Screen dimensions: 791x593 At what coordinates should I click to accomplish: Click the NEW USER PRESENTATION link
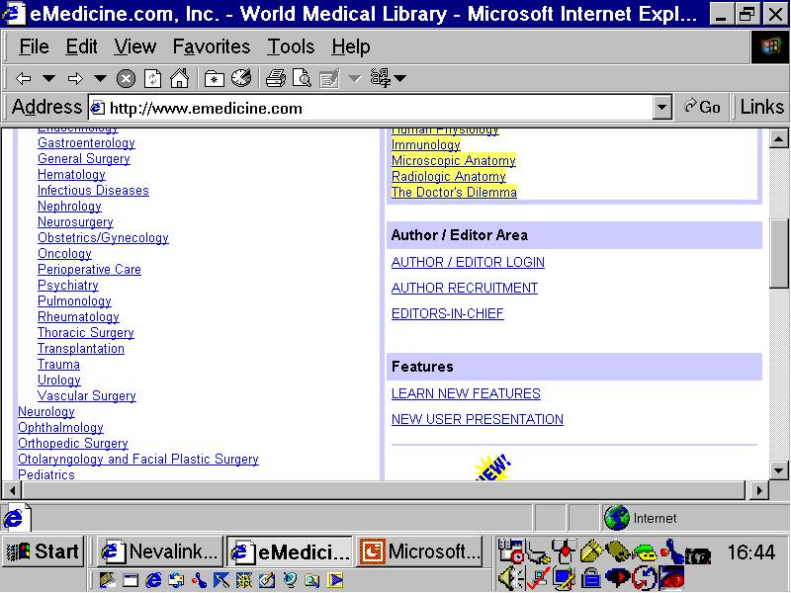pyautogui.click(x=478, y=419)
